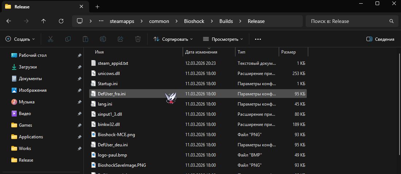This screenshot has height=174, width=401.
Task: Click the Release breadcrumb
Action: (256, 21)
